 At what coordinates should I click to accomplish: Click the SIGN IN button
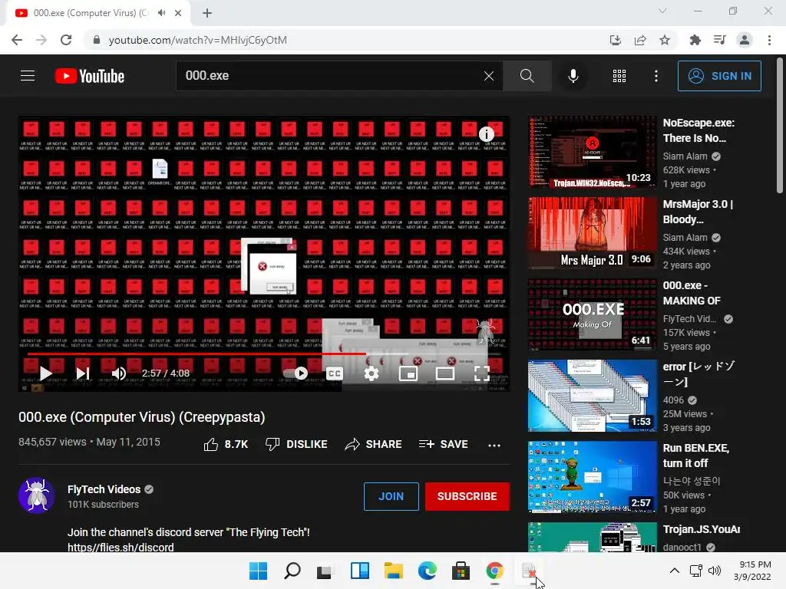[x=719, y=76]
